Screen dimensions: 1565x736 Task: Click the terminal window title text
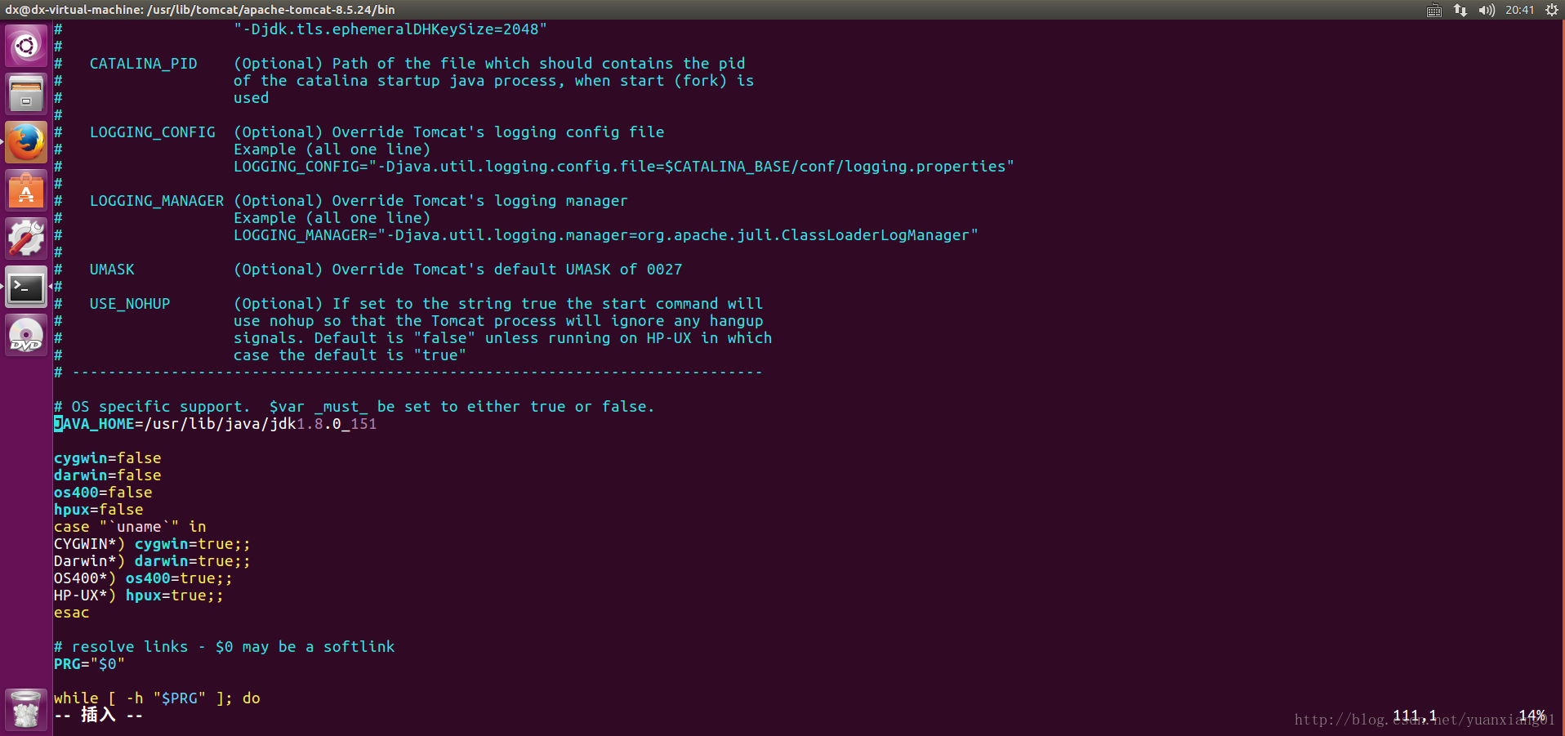tap(200, 10)
